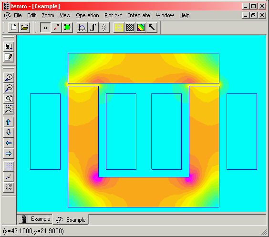The height and width of the screenshot is (237, 269).
Task: Toggle the grid dots display
Action: coord(9,166)
